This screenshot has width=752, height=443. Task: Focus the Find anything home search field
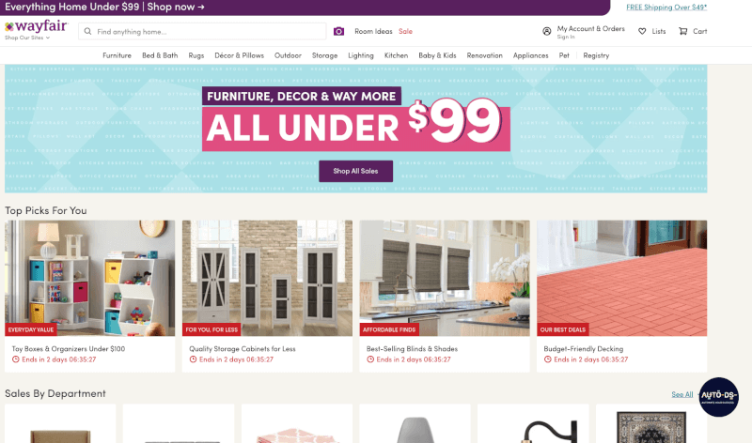pyautogui.click(x=202, y=32)
